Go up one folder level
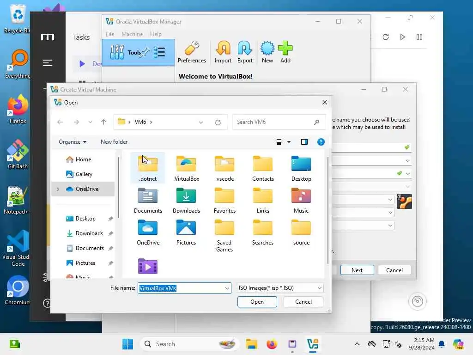The width and height of the screenshot is (473, 355). 103,122
